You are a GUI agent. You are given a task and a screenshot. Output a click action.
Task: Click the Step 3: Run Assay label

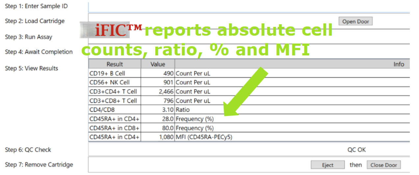[29, 37]
